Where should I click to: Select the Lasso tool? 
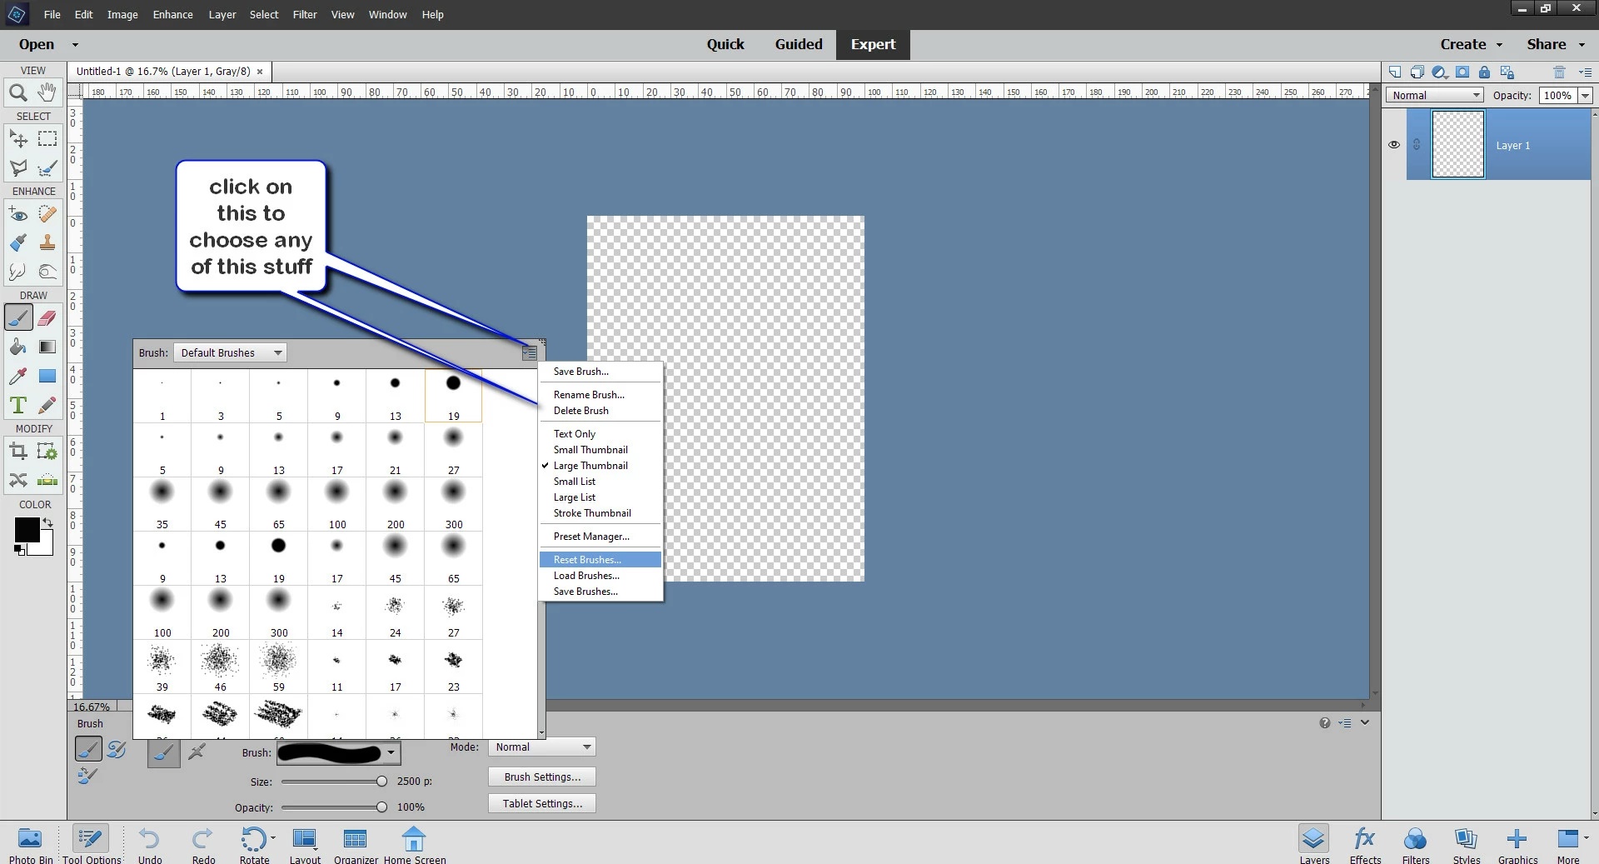pos(17,167)
